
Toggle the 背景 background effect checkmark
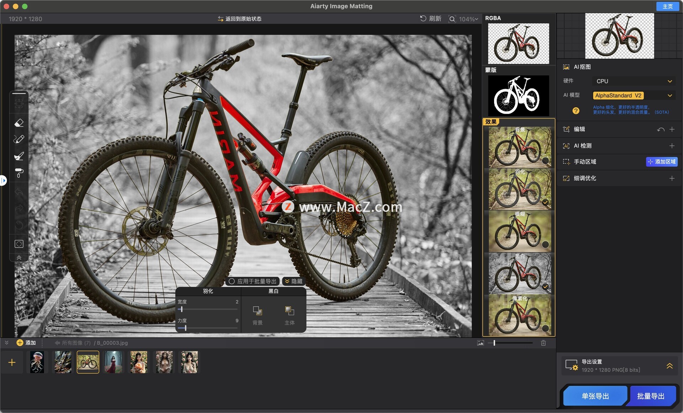[545, 160]
